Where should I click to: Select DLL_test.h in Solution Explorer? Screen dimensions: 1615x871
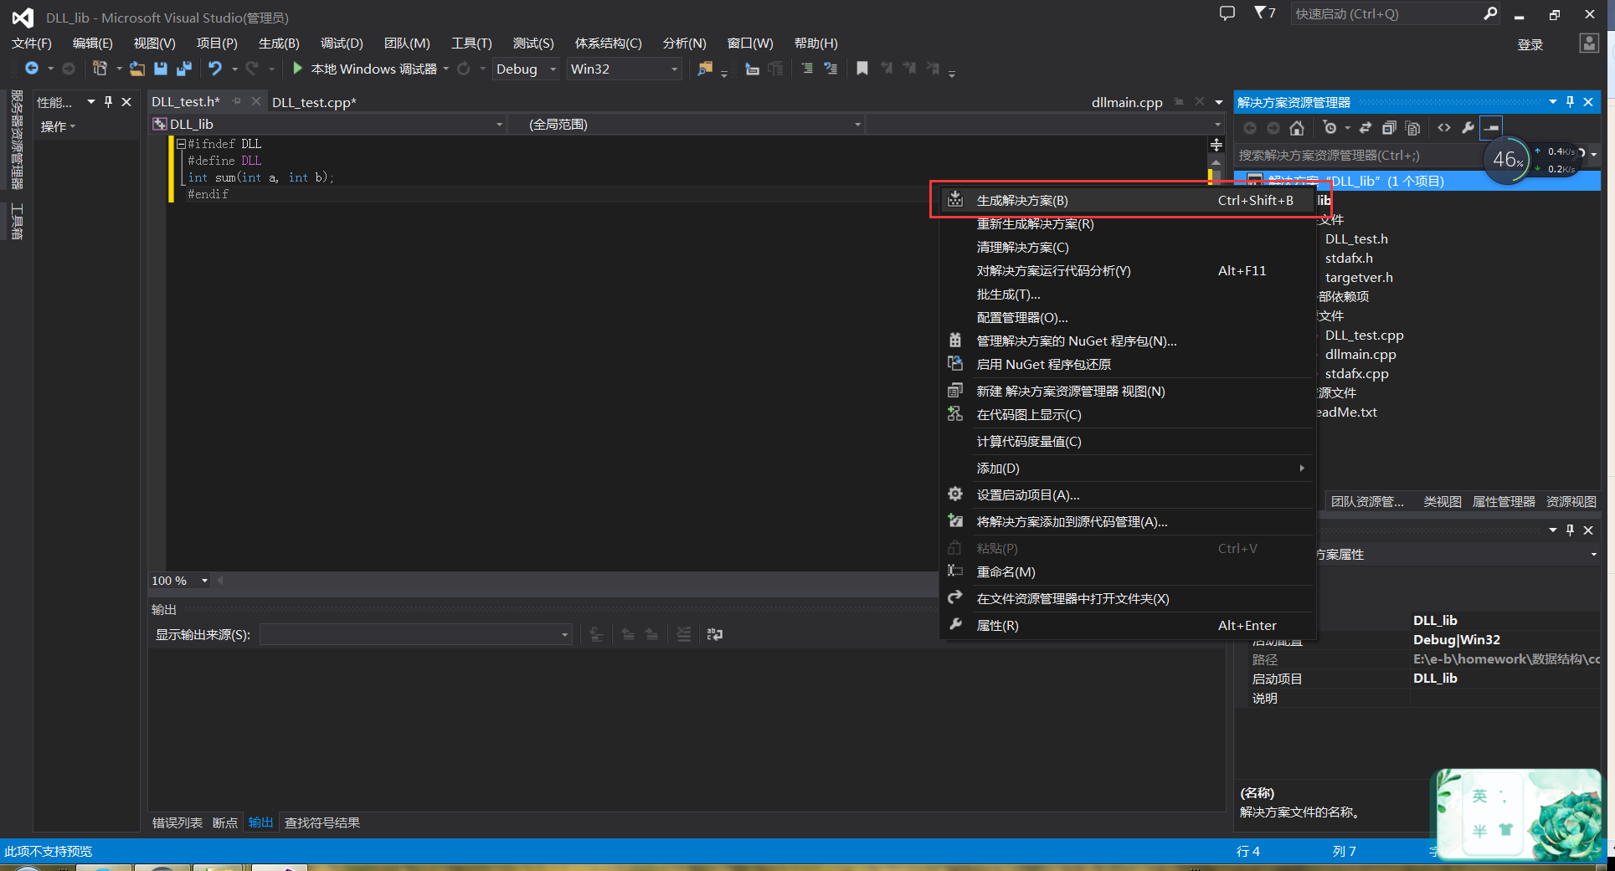click(1356, 239)
